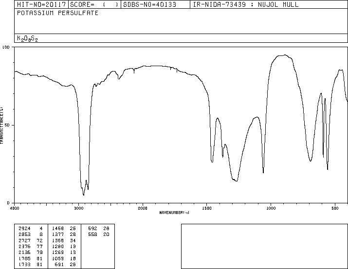348x269 pixels.
Task: Click the HIT-NO=20117 header field
Action: (x=41, y=4)
